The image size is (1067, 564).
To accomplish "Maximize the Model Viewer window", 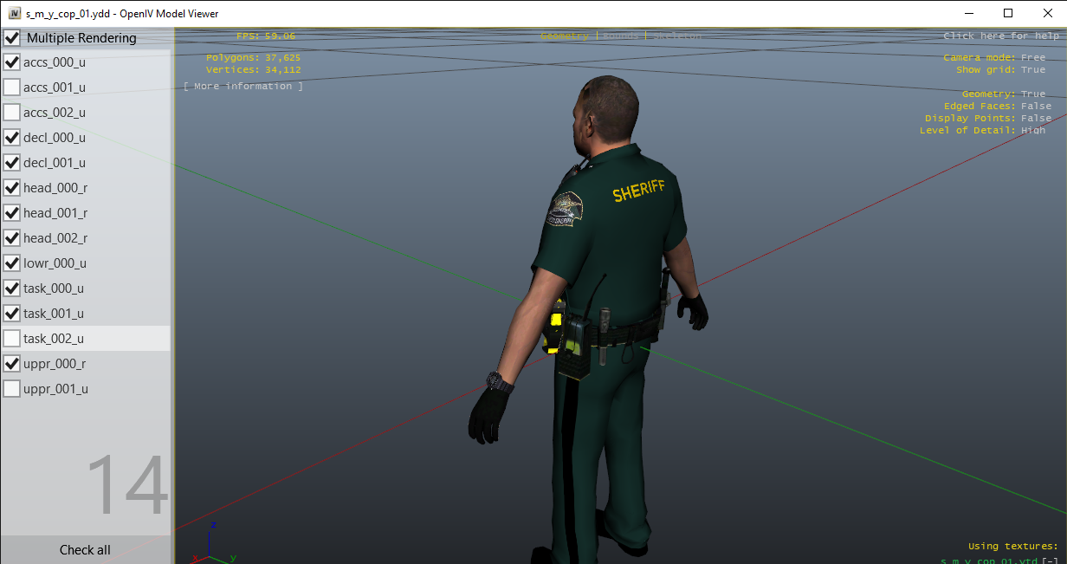I will pos(1008,14).
